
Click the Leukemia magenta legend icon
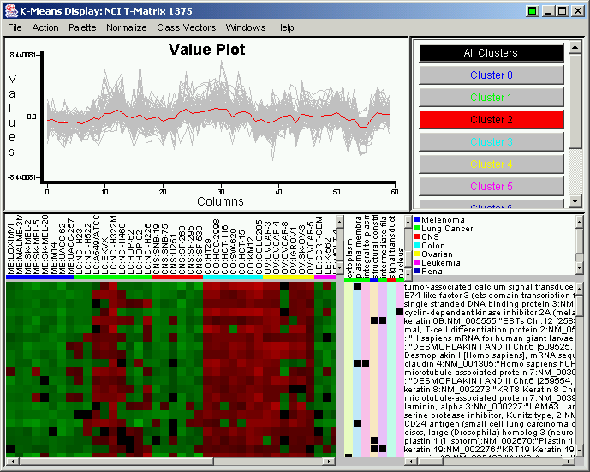pyautogui.click(x=416, y=263)
